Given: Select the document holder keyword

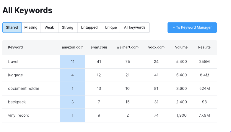Looking at the screenshot, I should [24, 88].
